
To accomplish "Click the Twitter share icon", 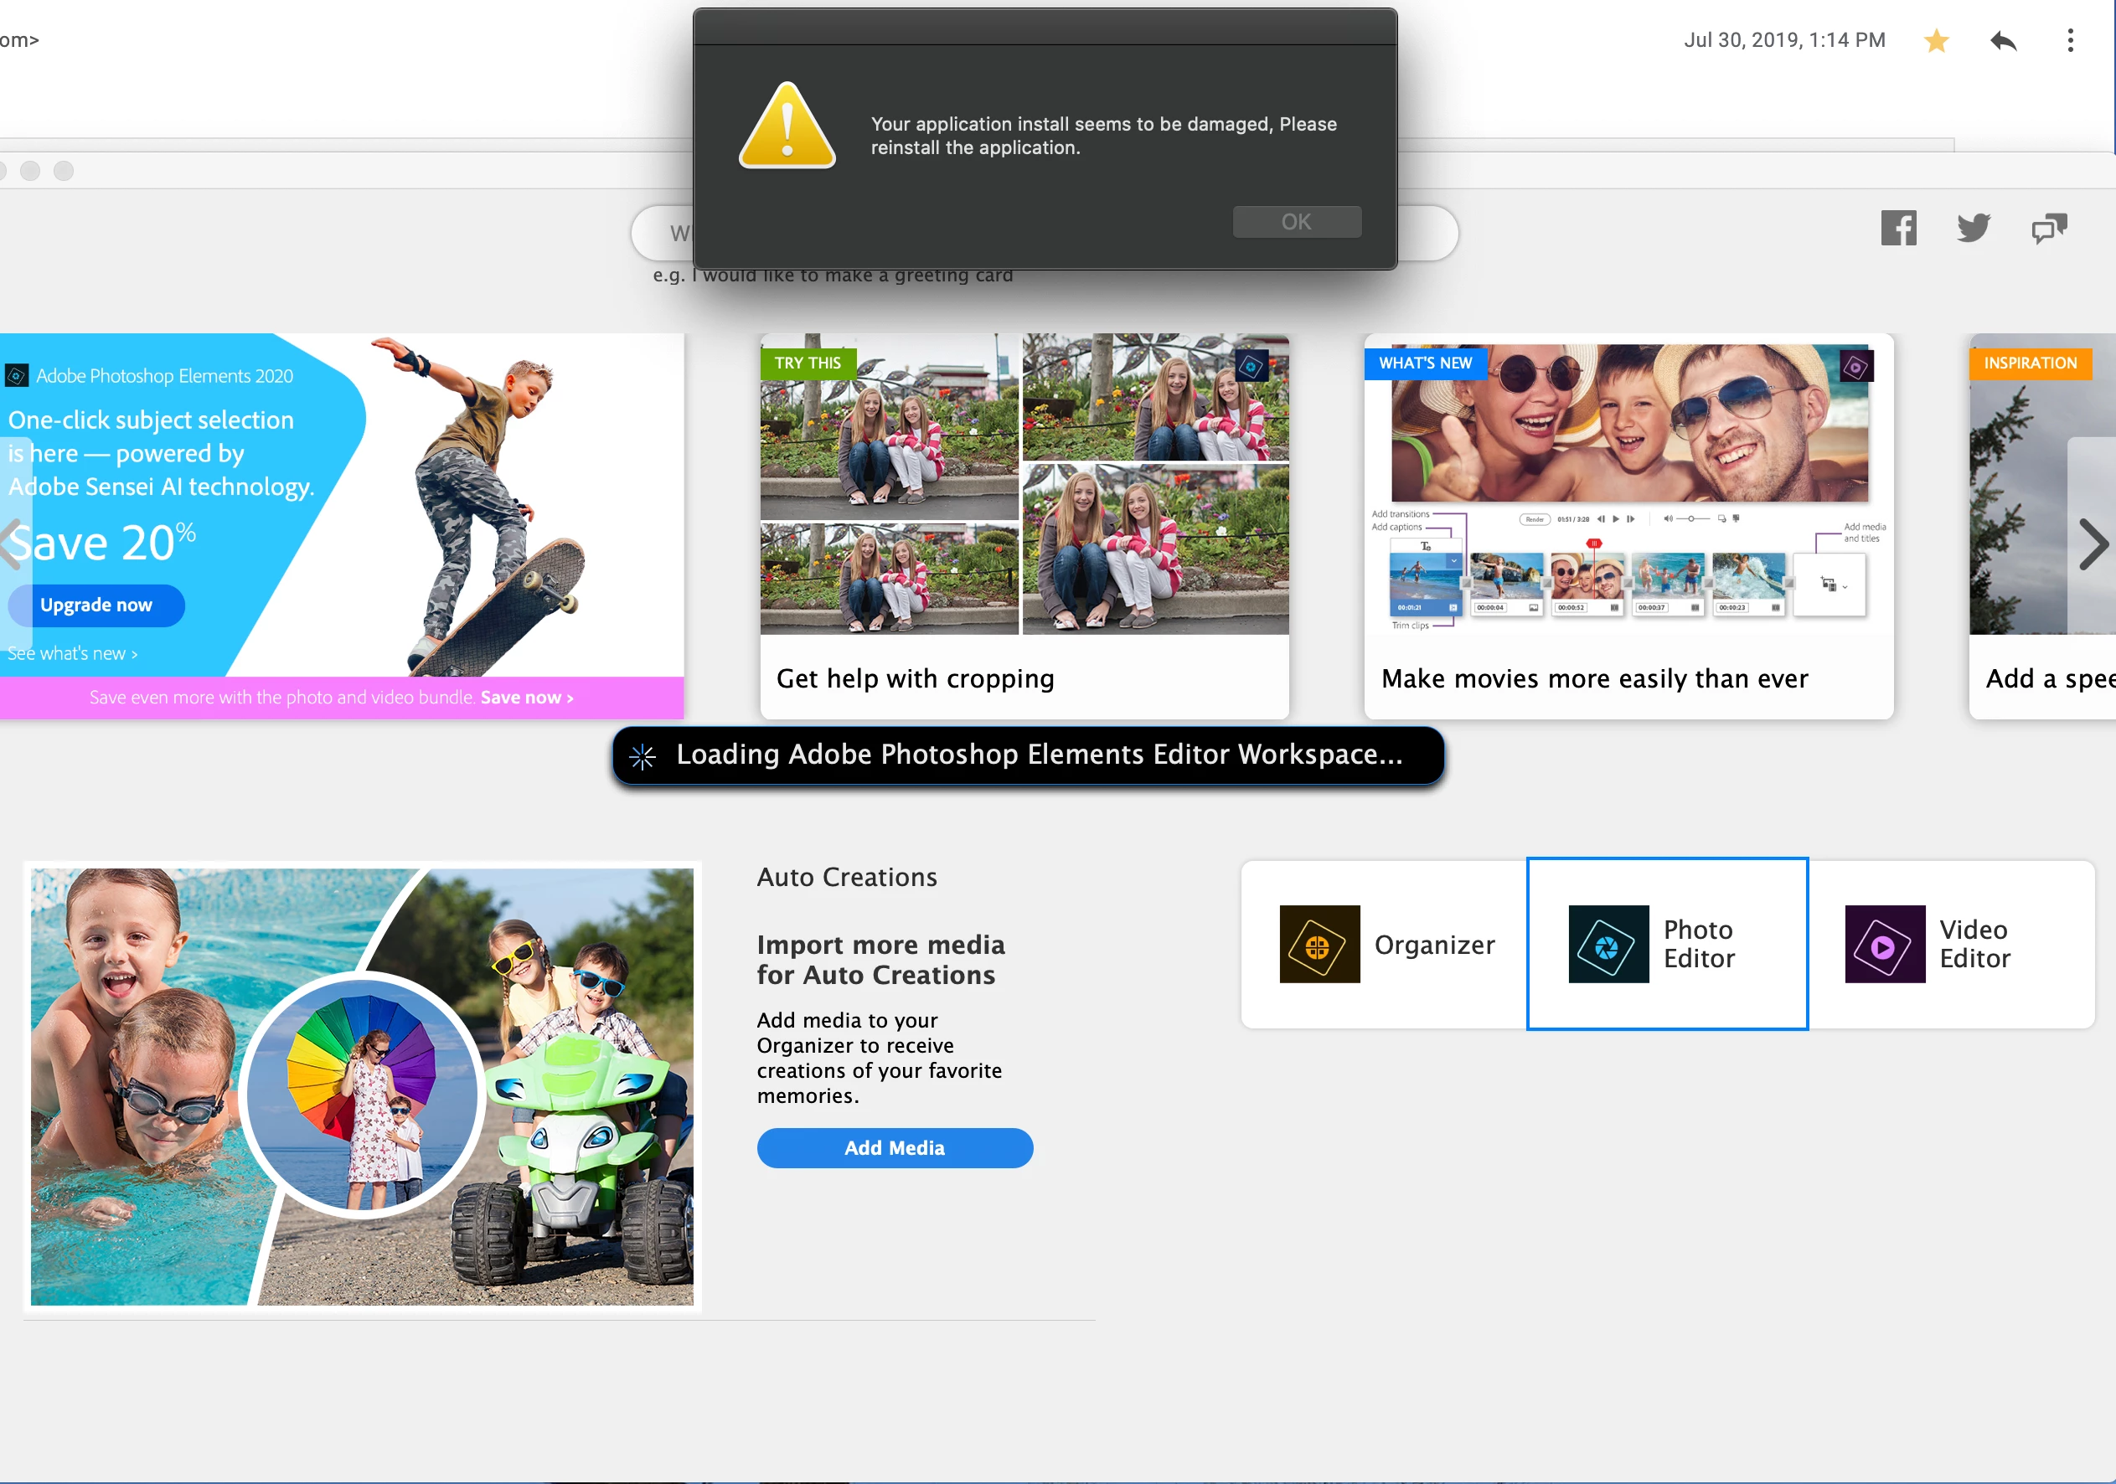I will click(1973, 228).
